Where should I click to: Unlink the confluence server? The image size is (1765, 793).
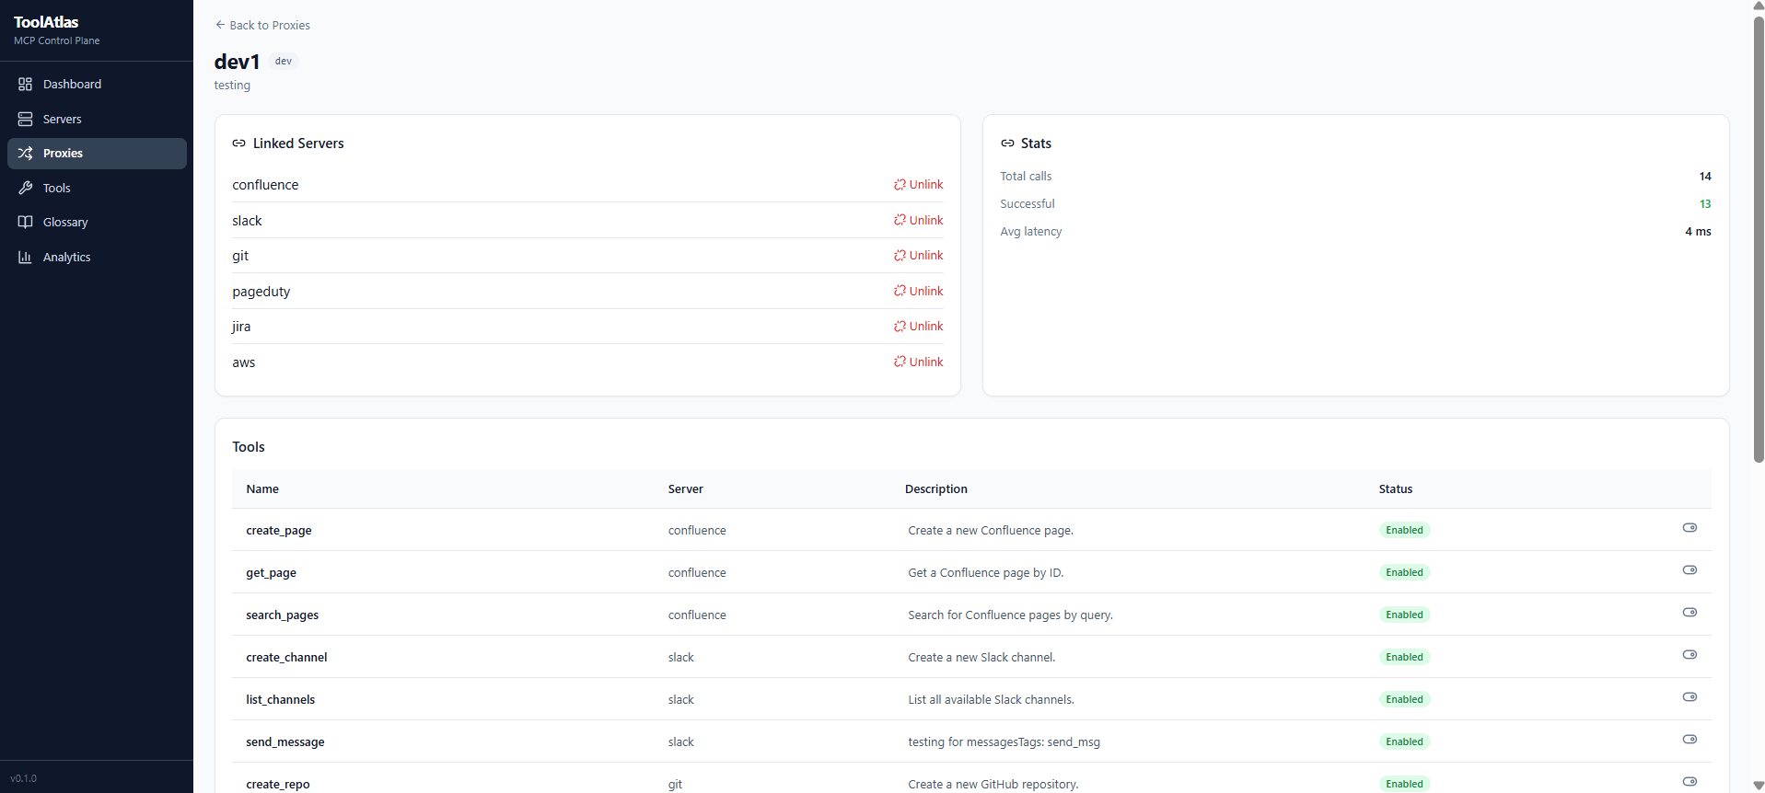(918, 184)
